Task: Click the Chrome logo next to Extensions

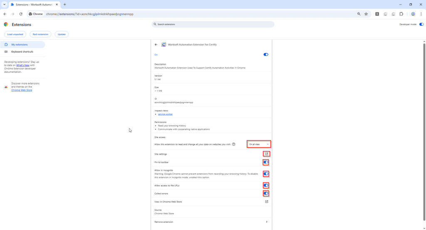Action: click(x=6, y=25)
